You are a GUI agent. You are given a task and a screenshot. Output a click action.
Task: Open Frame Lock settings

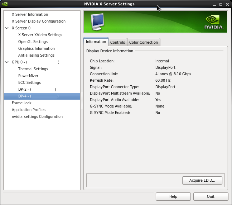21,103
